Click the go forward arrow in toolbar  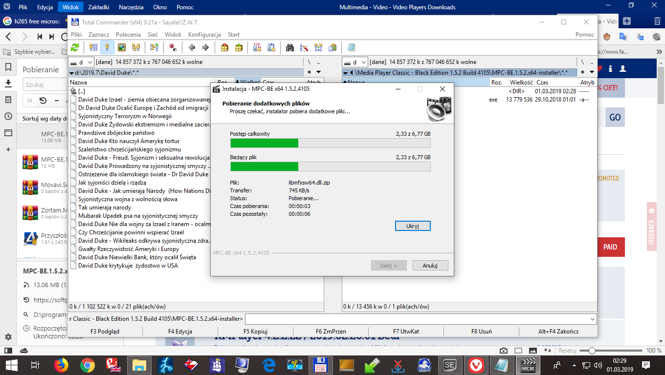[206, 47]
